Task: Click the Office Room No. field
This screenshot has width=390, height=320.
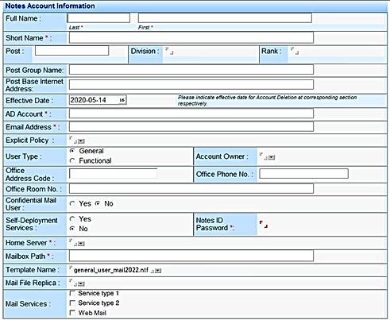Action: point(191,189)
